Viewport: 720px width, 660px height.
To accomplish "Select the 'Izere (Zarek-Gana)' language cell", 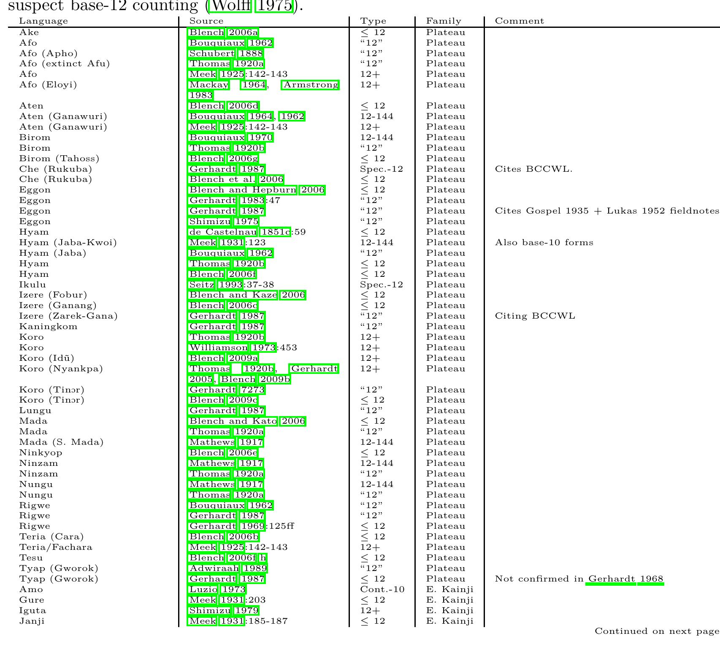I will 68,316.
